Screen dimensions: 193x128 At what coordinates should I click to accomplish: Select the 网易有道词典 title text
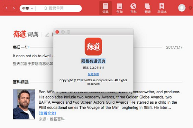click(x=93, y=61)
